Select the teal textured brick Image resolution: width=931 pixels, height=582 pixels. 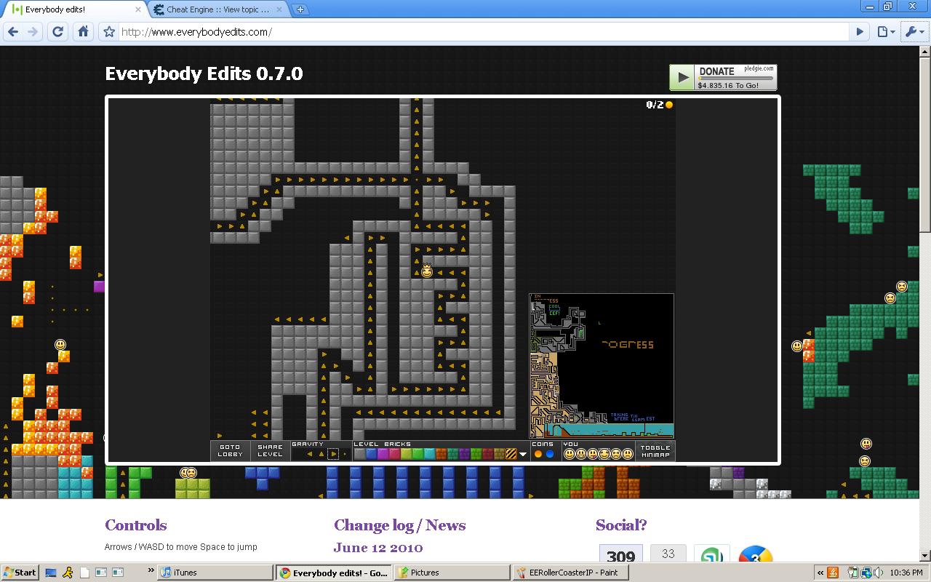click(x=452, y=454)
